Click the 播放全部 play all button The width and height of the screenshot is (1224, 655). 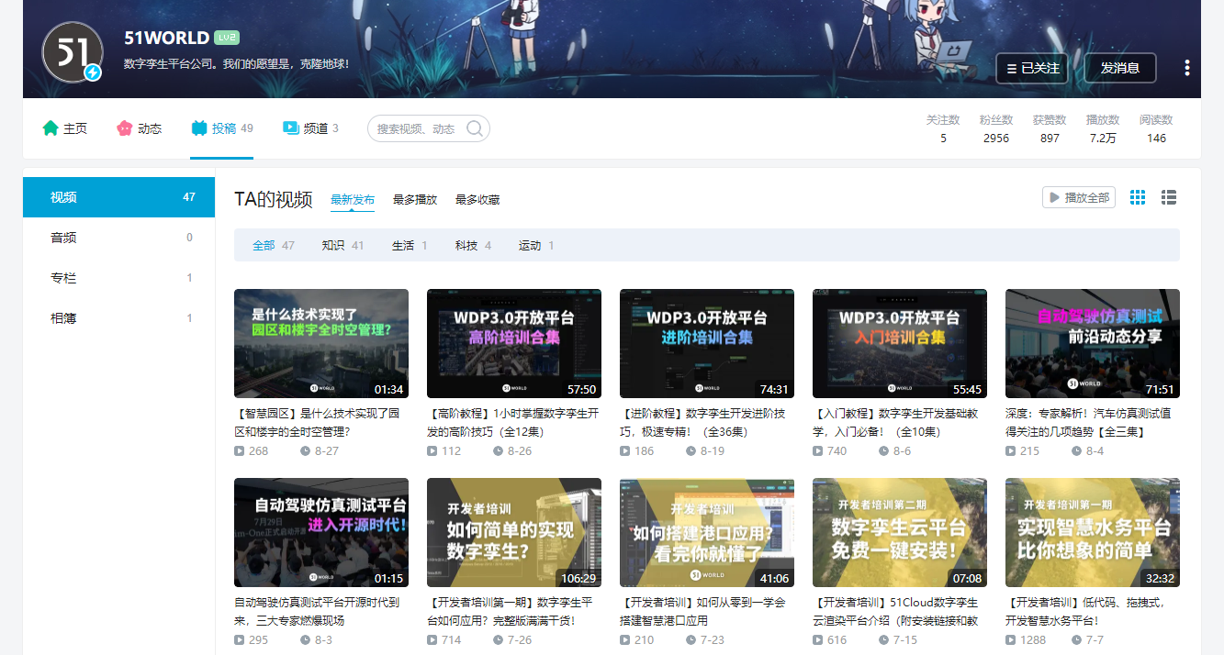[1079, 197]
